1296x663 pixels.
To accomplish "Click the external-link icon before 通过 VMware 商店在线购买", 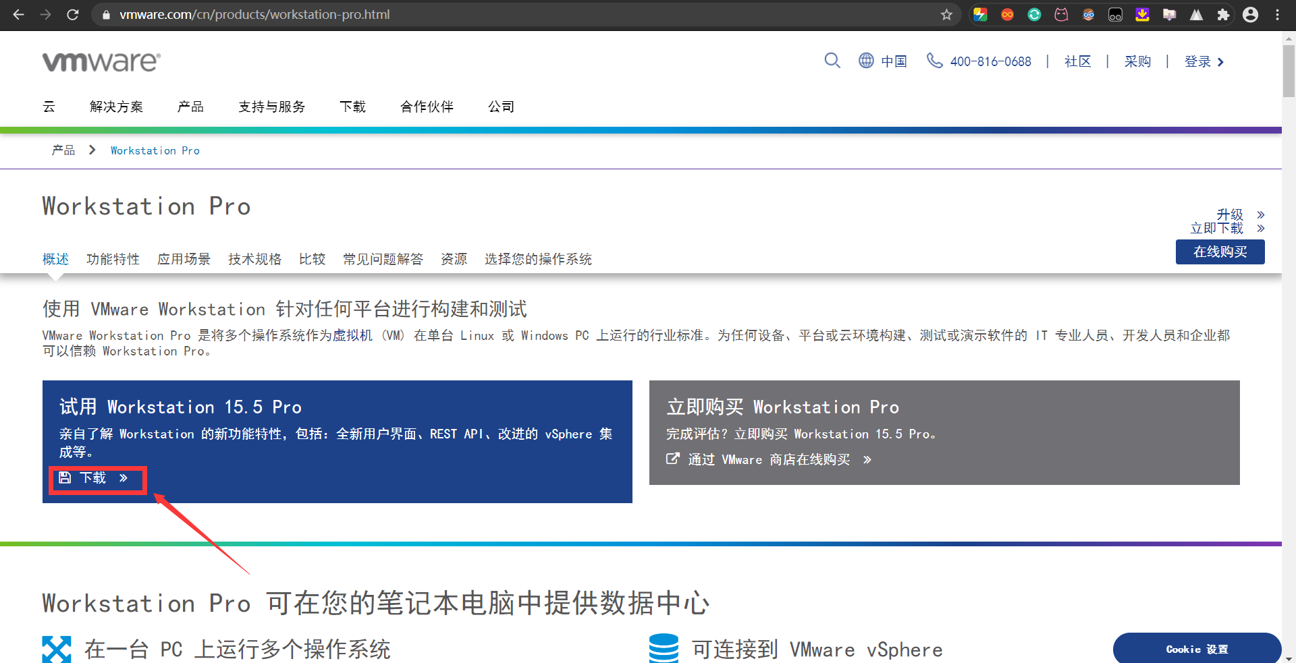I will (x=672, y=459).
